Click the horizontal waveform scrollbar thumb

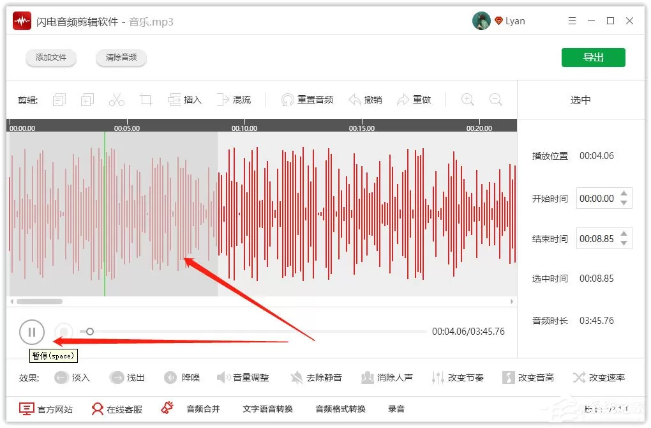(40, 302)
